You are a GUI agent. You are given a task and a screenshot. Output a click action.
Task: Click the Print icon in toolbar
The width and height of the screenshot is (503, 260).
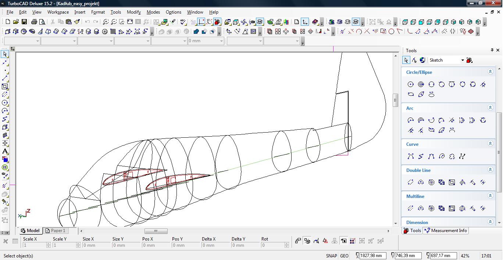click(34, 22)
